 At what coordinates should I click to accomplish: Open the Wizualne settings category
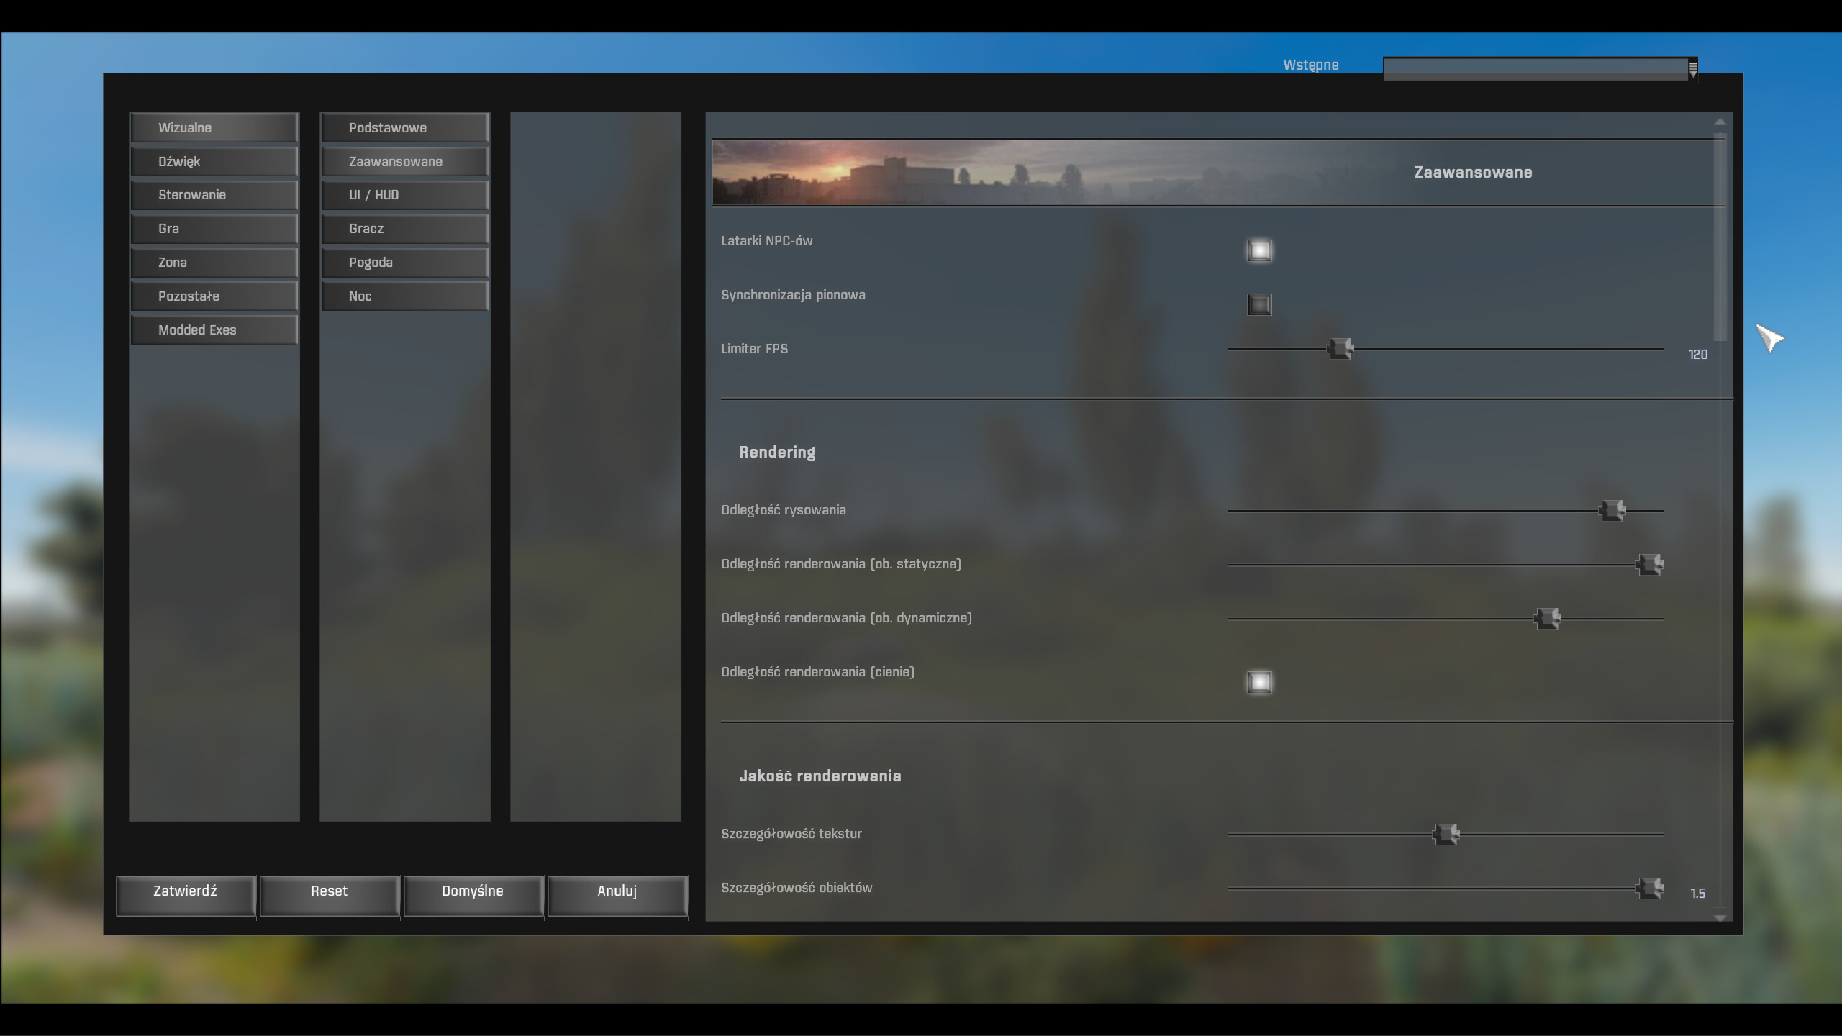(x=214, y=128)
